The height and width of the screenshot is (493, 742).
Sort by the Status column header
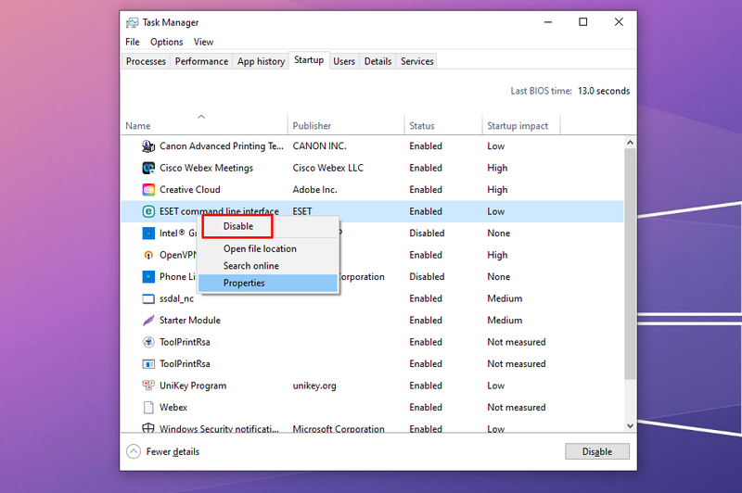pyautogui.click(x=443, y=125)
